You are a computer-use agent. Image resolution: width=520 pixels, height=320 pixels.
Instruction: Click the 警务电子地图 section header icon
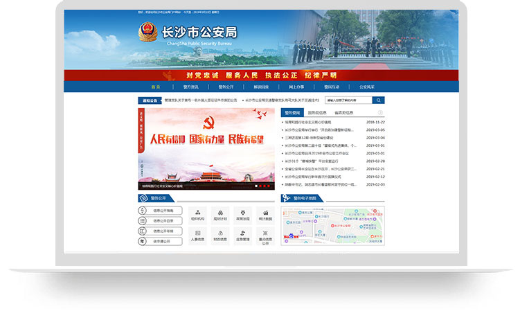[x=286, y=198]
